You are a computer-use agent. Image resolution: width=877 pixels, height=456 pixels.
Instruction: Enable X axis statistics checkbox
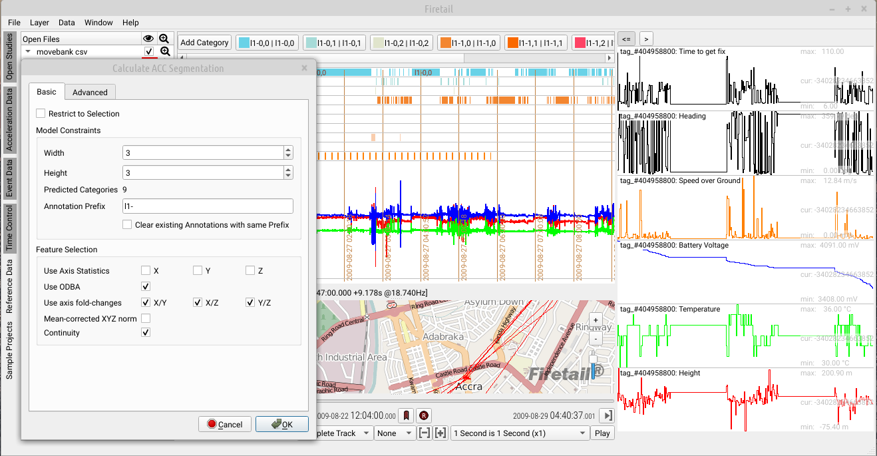pos(146,270)
